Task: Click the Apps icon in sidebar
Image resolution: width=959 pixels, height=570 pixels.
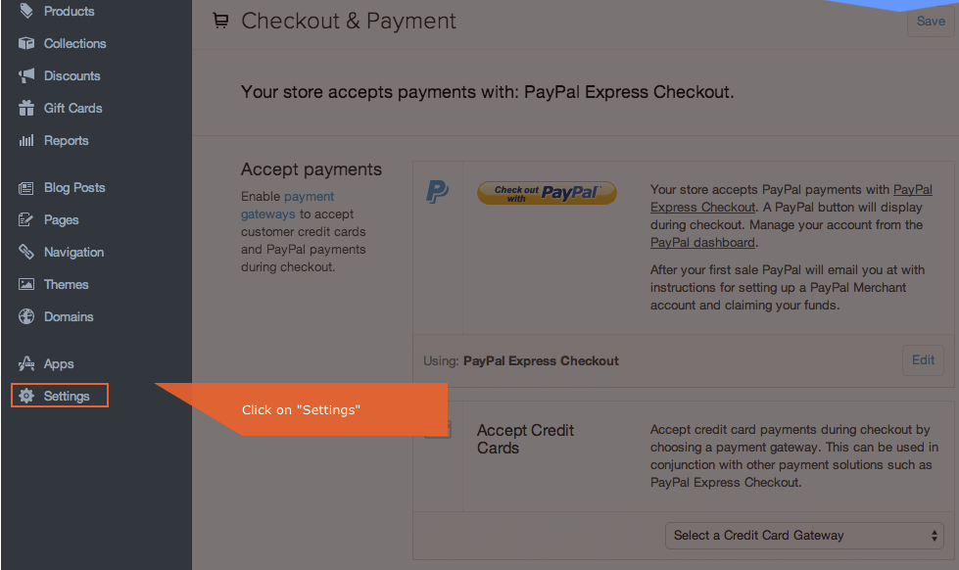Action: [26, 364]
